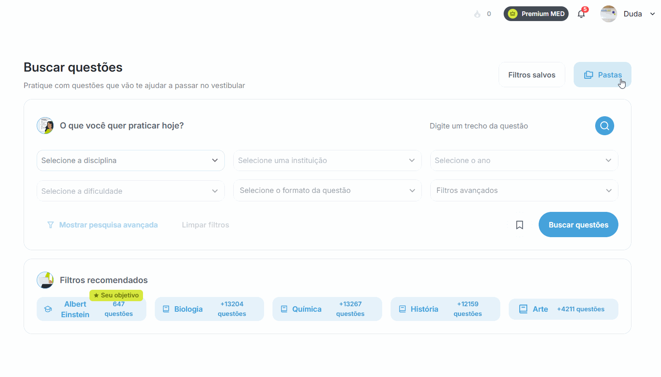661x377 pixels.
Task: Open Filtros salvos
Action: [x=531, y=75]
